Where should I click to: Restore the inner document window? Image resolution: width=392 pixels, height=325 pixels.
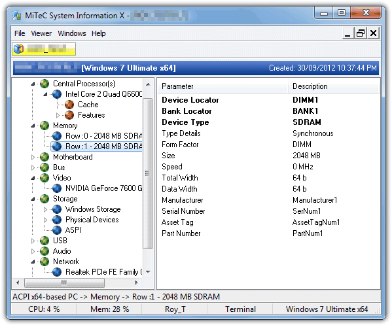point(361,33)
